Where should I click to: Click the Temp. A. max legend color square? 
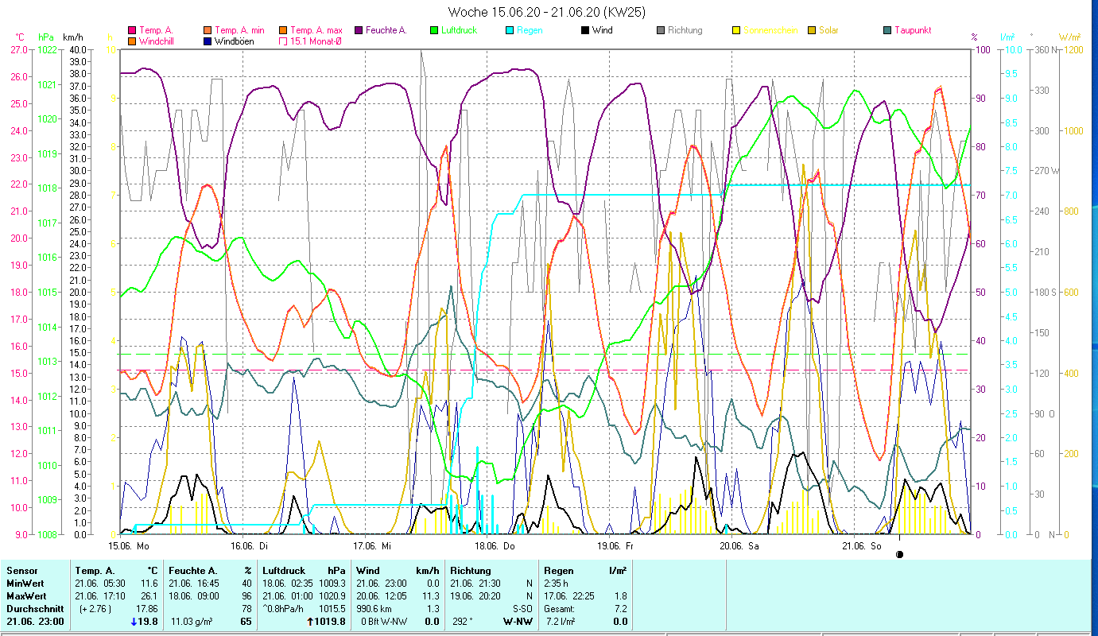pos(283,30)
